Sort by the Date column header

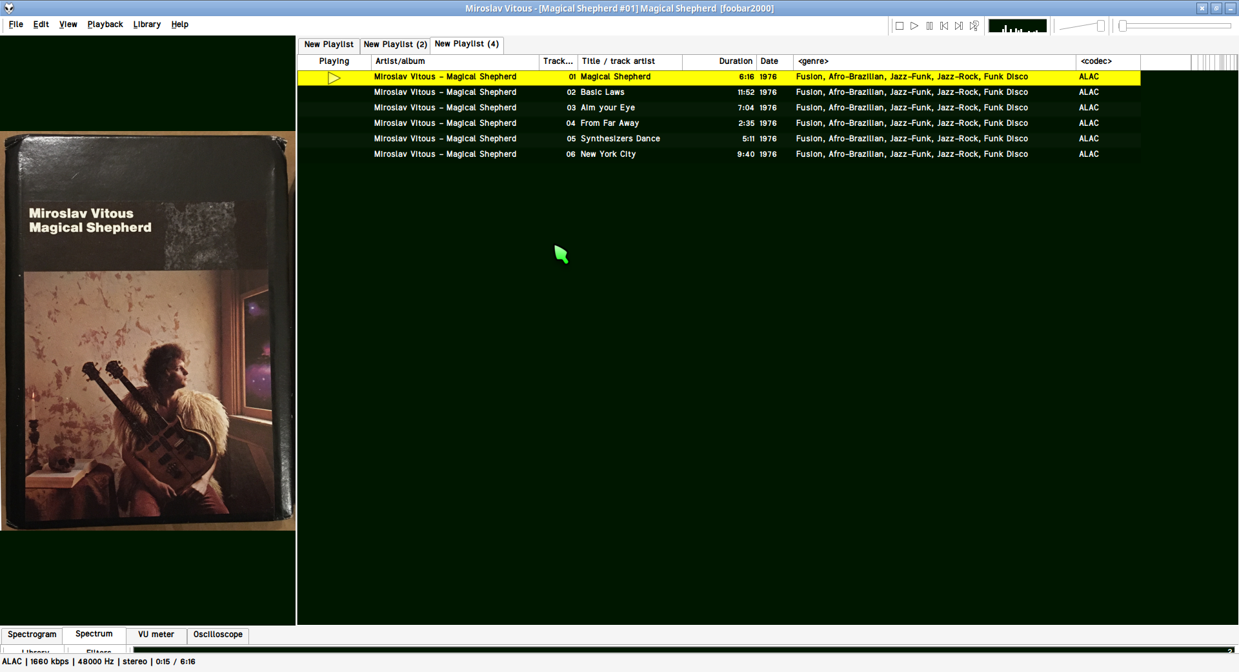[x=775, y=61]
